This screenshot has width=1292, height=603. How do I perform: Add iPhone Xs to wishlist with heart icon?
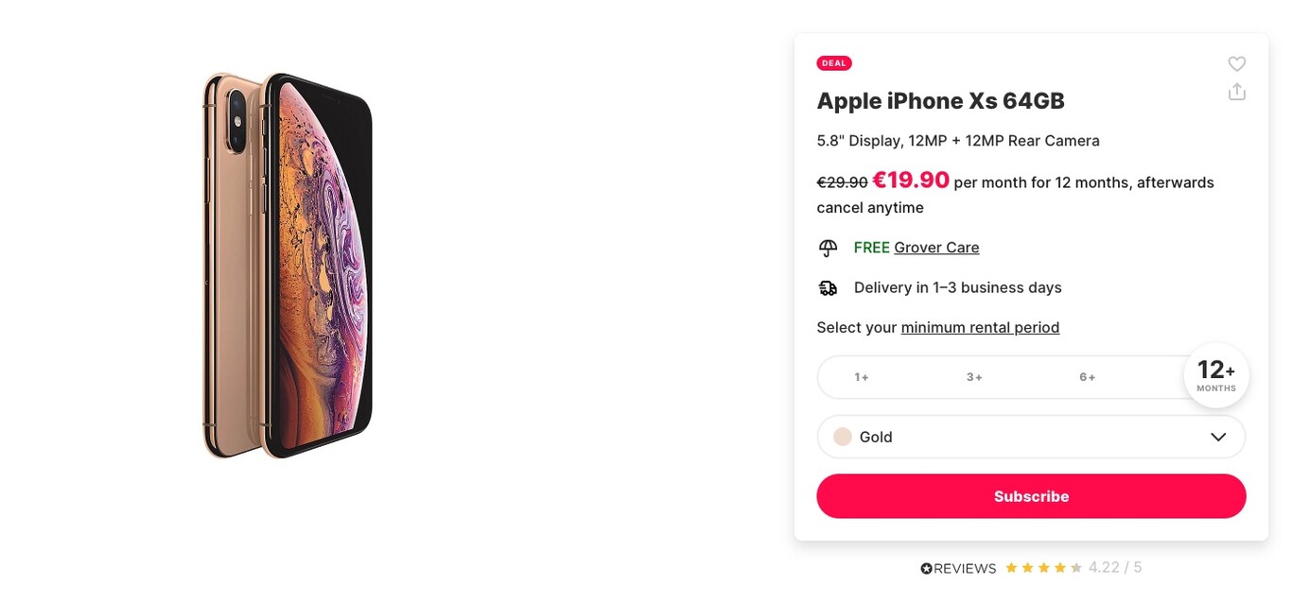(1236, 63)
